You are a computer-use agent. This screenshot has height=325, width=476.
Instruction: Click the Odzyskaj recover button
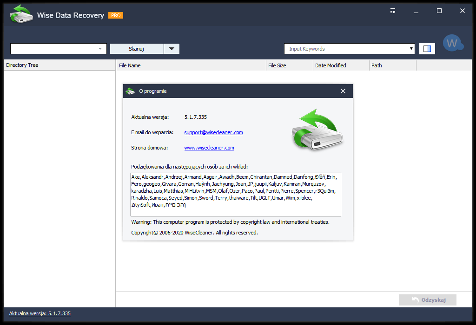428,300
